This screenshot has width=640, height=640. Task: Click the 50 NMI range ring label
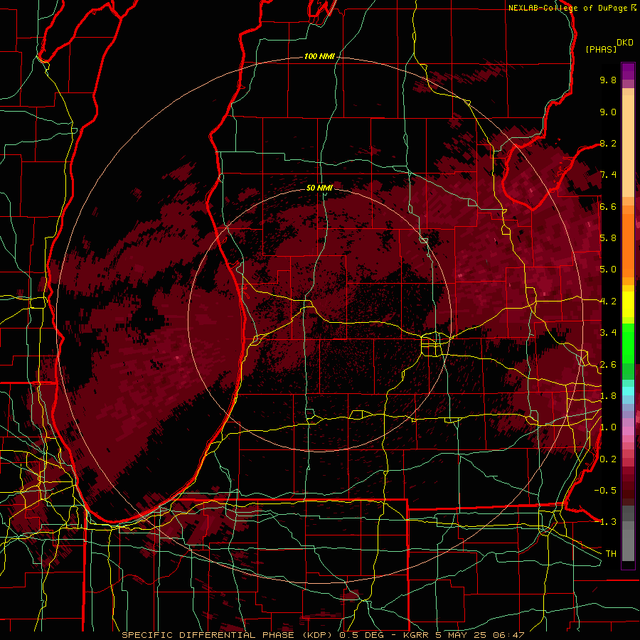coord(319,188)
